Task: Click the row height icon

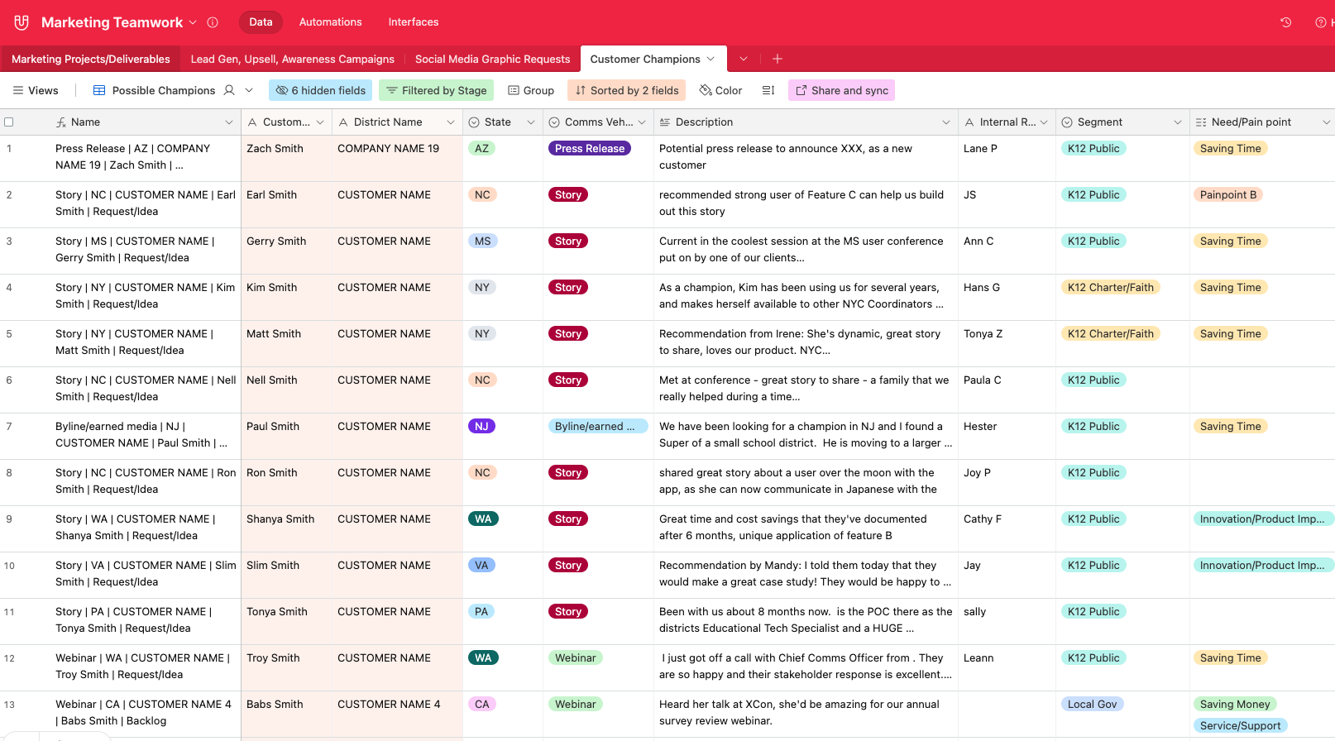Action: [x=768, y=90]
